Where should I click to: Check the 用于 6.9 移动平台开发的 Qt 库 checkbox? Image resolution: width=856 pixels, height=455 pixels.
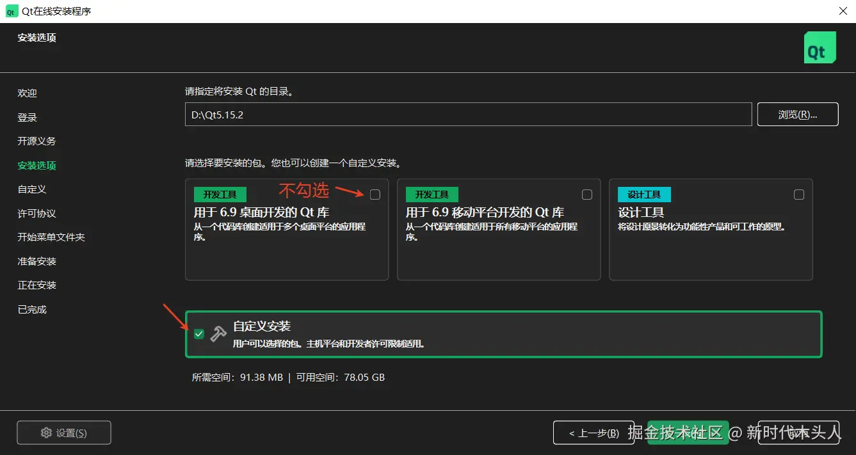click(x=587, y=195)
